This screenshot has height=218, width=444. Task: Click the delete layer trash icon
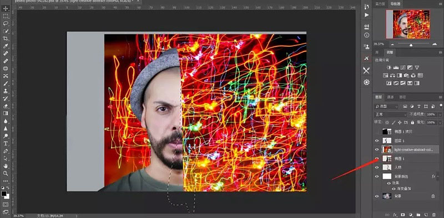click(x=434, y=215)
